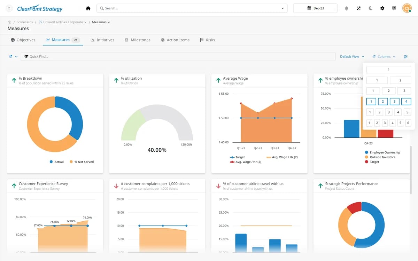The height and width of the screenshot is (261, 418).
Task: Open the Action Items tab
Action: click(175, 40)
